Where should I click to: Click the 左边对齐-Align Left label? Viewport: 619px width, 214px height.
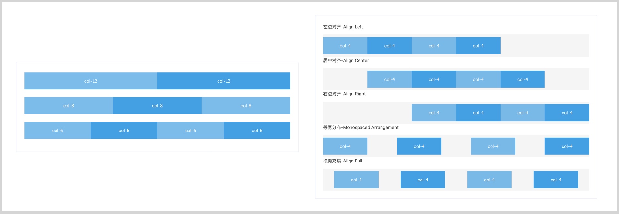(x=343, y=27)
